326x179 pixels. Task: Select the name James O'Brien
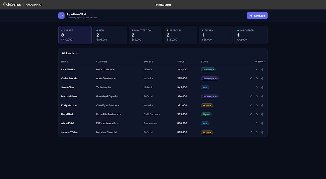tap(69, 132)
